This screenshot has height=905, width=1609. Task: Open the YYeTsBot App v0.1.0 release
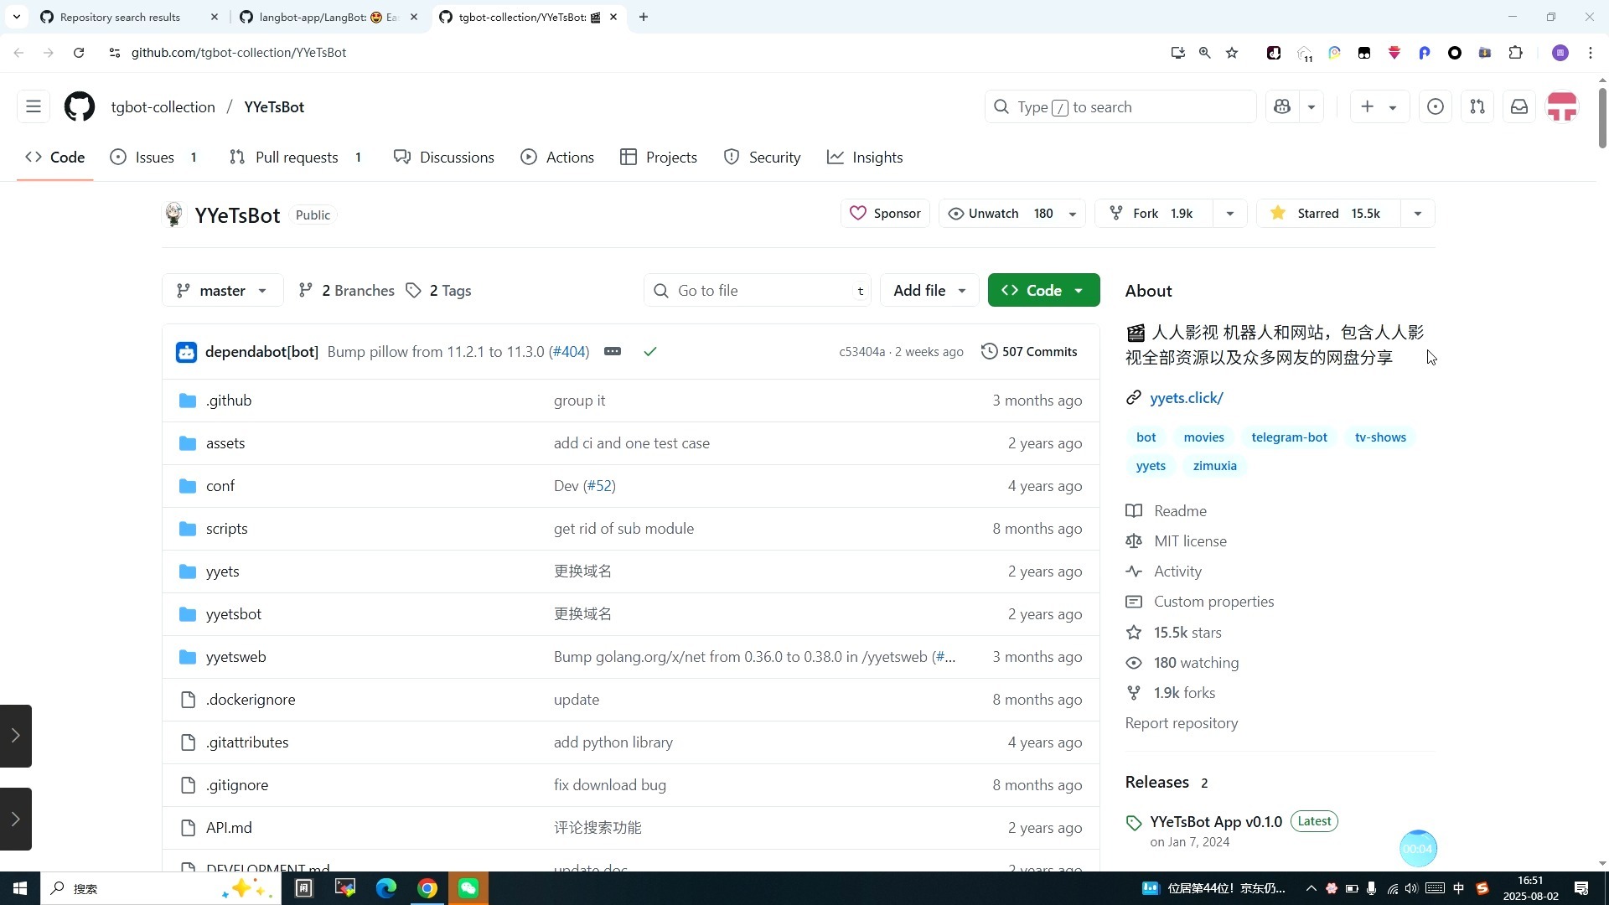point(1216,822)
